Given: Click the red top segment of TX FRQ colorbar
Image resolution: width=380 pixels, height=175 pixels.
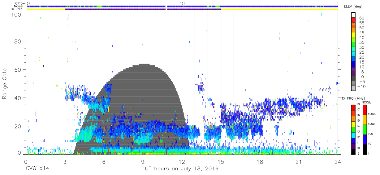Looking at the screenshot, I should (x=353, y=107).
